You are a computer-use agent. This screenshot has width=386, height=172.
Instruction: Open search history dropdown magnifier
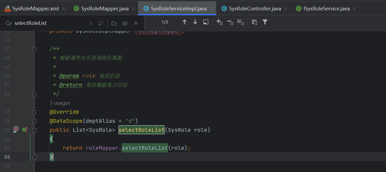(9, 24)
